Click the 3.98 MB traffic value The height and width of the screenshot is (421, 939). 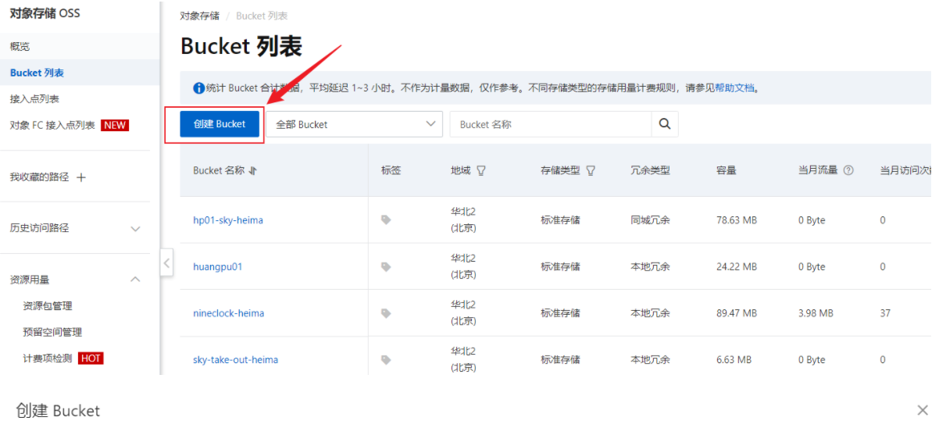click(816, 313)
